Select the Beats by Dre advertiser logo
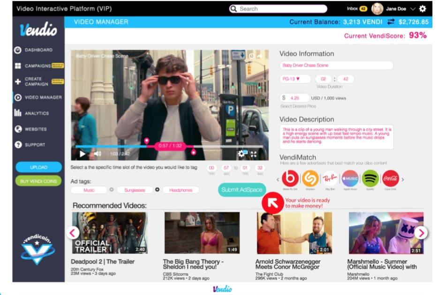Image resolution: width=446 pixels, height=295 pixels. point(290,178)
